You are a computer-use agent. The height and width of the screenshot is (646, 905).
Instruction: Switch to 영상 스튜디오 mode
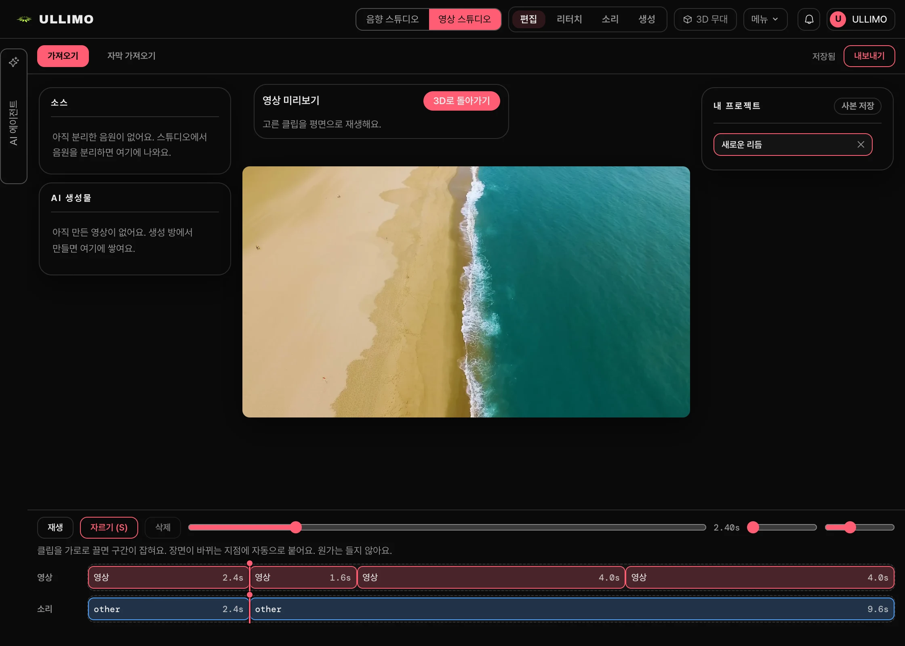tap(465, 19)
